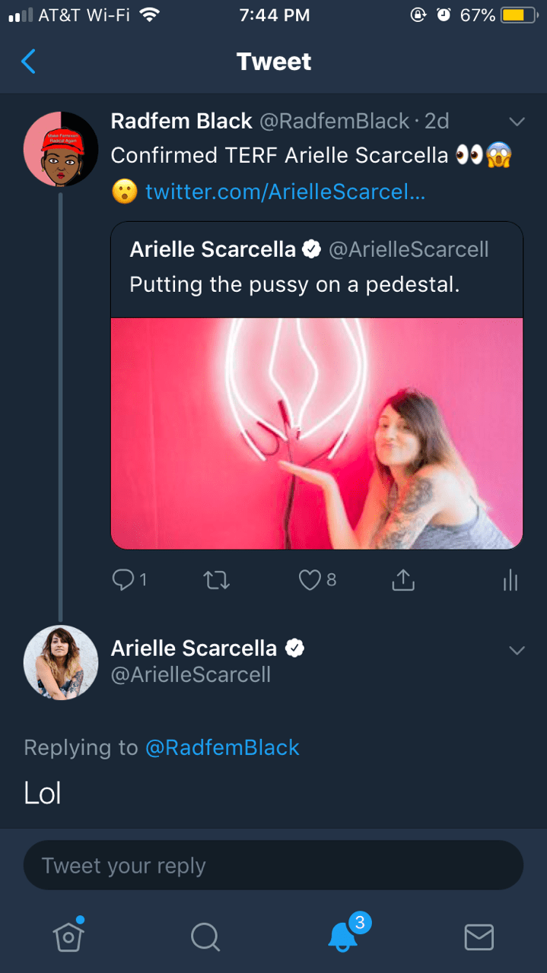
Task: Open the Search tab
Action: tap(205, 937)
